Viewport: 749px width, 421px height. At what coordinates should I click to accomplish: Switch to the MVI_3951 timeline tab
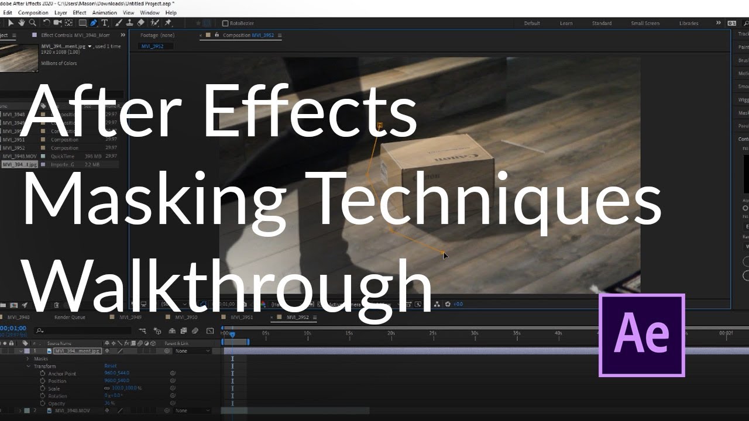click(x=242, y=317)
